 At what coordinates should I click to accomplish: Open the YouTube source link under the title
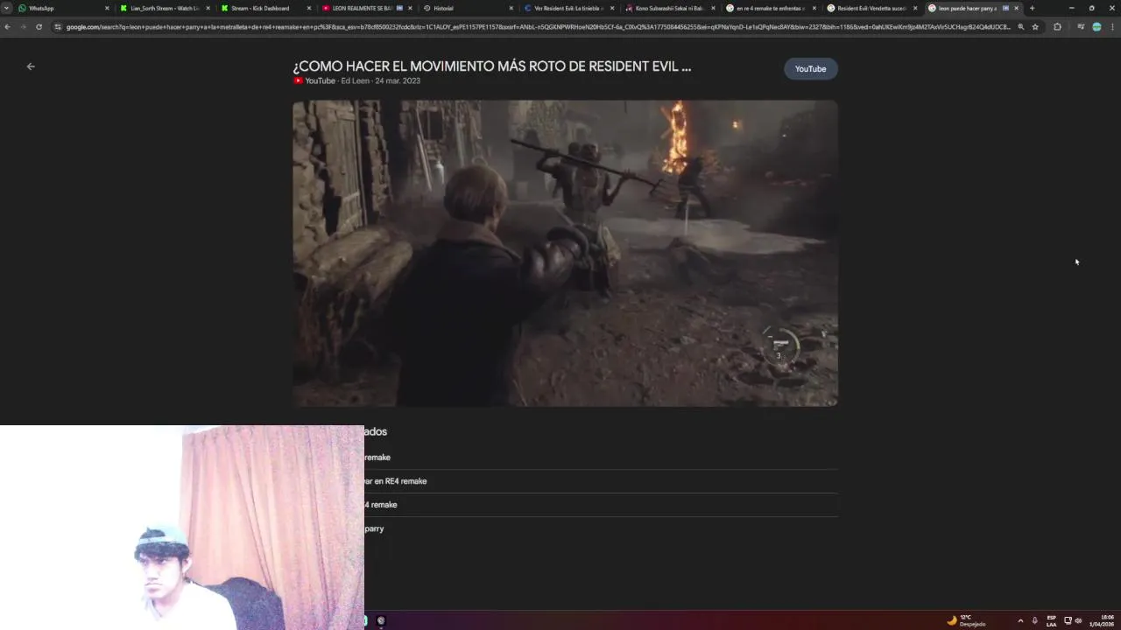click(314, 80)
